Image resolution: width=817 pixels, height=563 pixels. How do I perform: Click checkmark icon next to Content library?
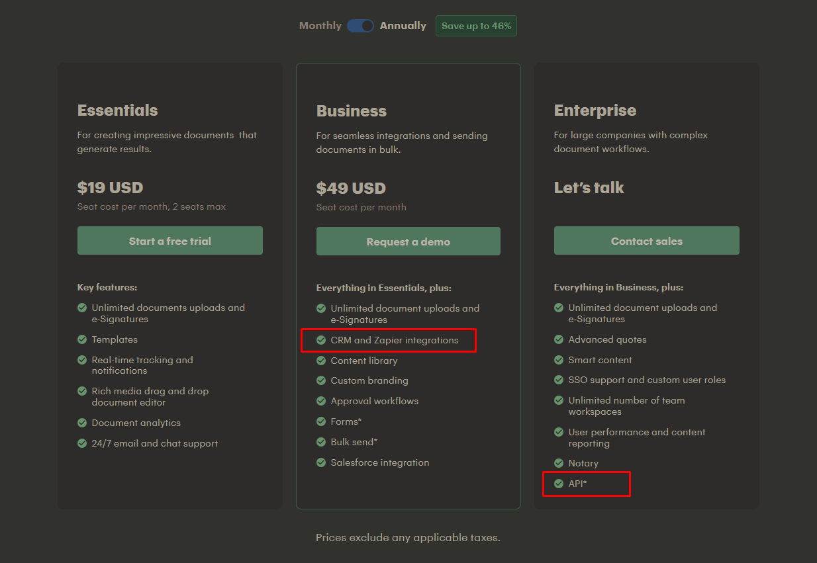321,361
